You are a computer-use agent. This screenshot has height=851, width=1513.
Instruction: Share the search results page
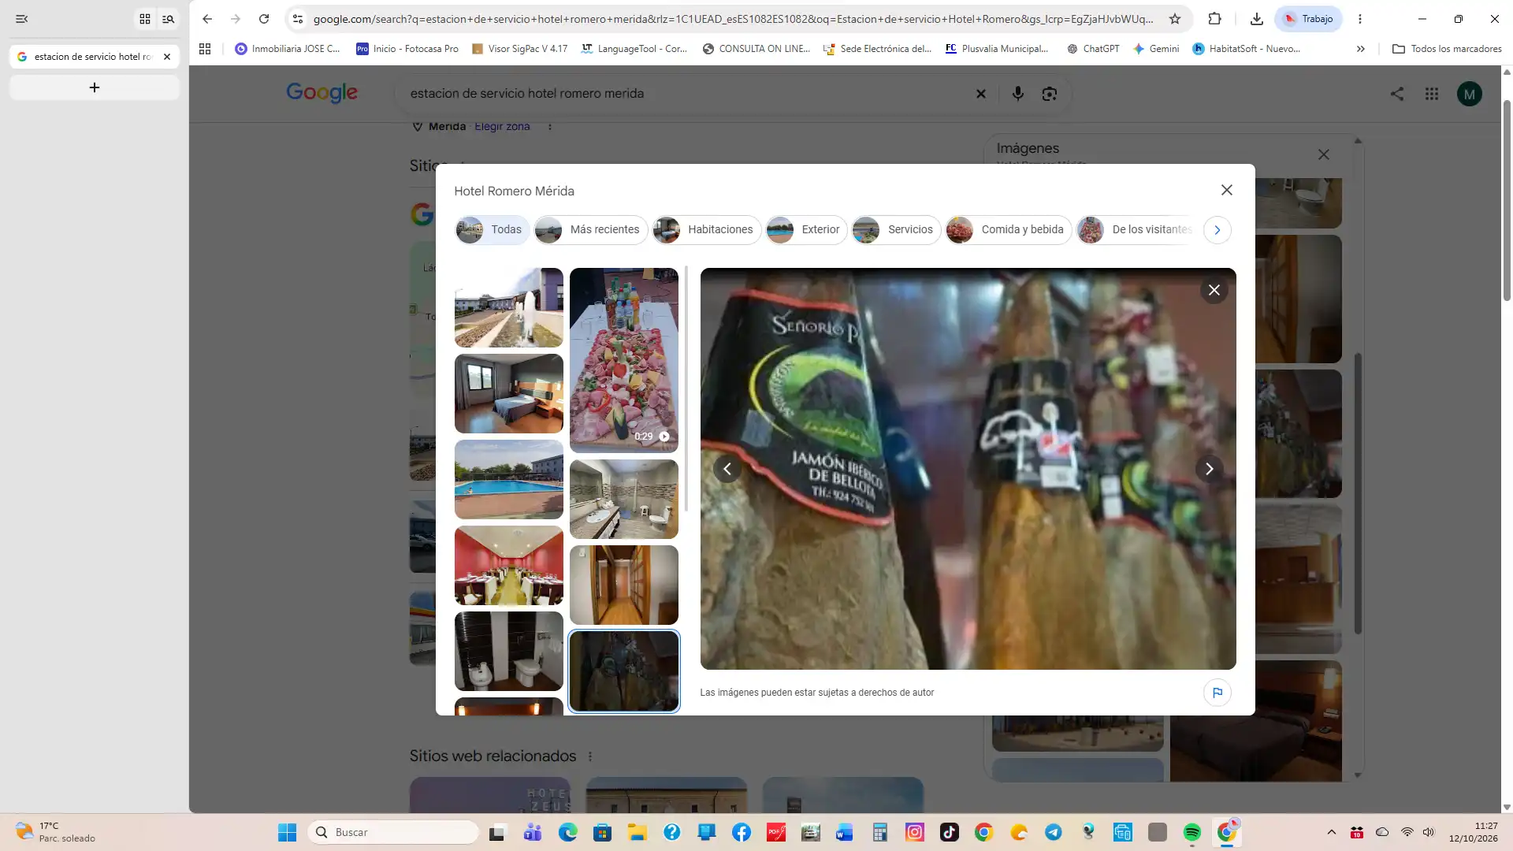[1396, 94]
